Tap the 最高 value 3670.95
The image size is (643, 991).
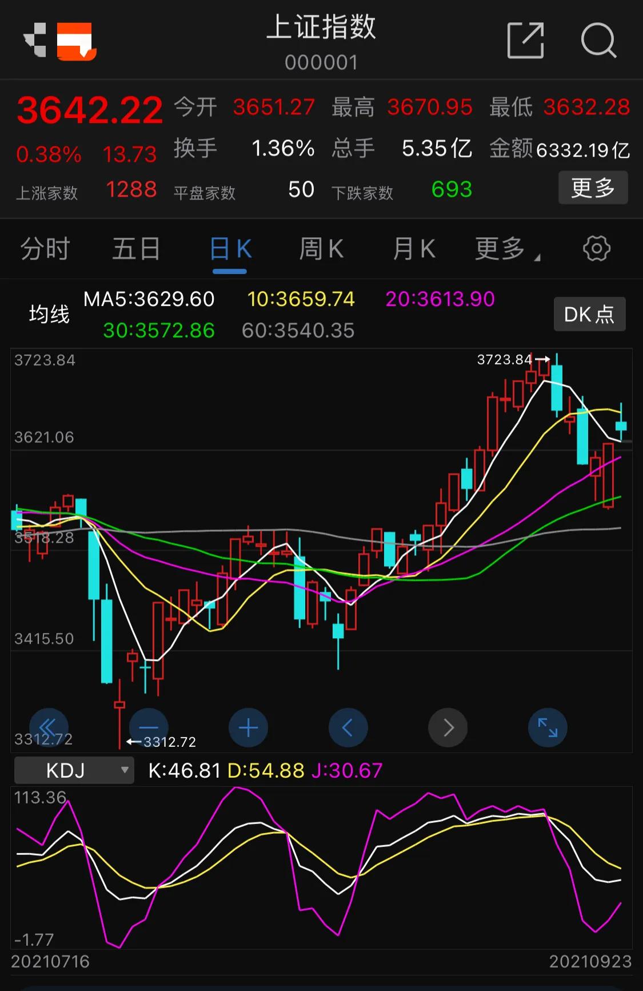tap(430, 107)
